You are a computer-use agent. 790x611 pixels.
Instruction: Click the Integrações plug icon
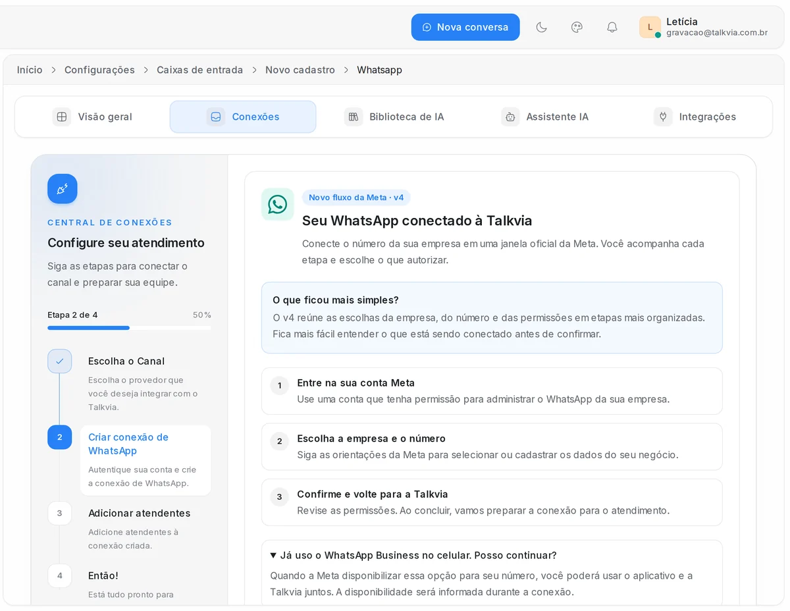pos(663,117)
